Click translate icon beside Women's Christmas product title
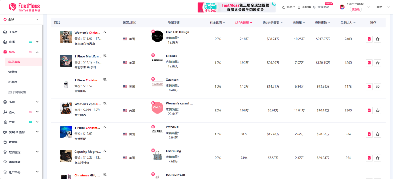Image resolution: width=393 pixels, height=179 pixels. pyautogui.click(x=105, y=32)
